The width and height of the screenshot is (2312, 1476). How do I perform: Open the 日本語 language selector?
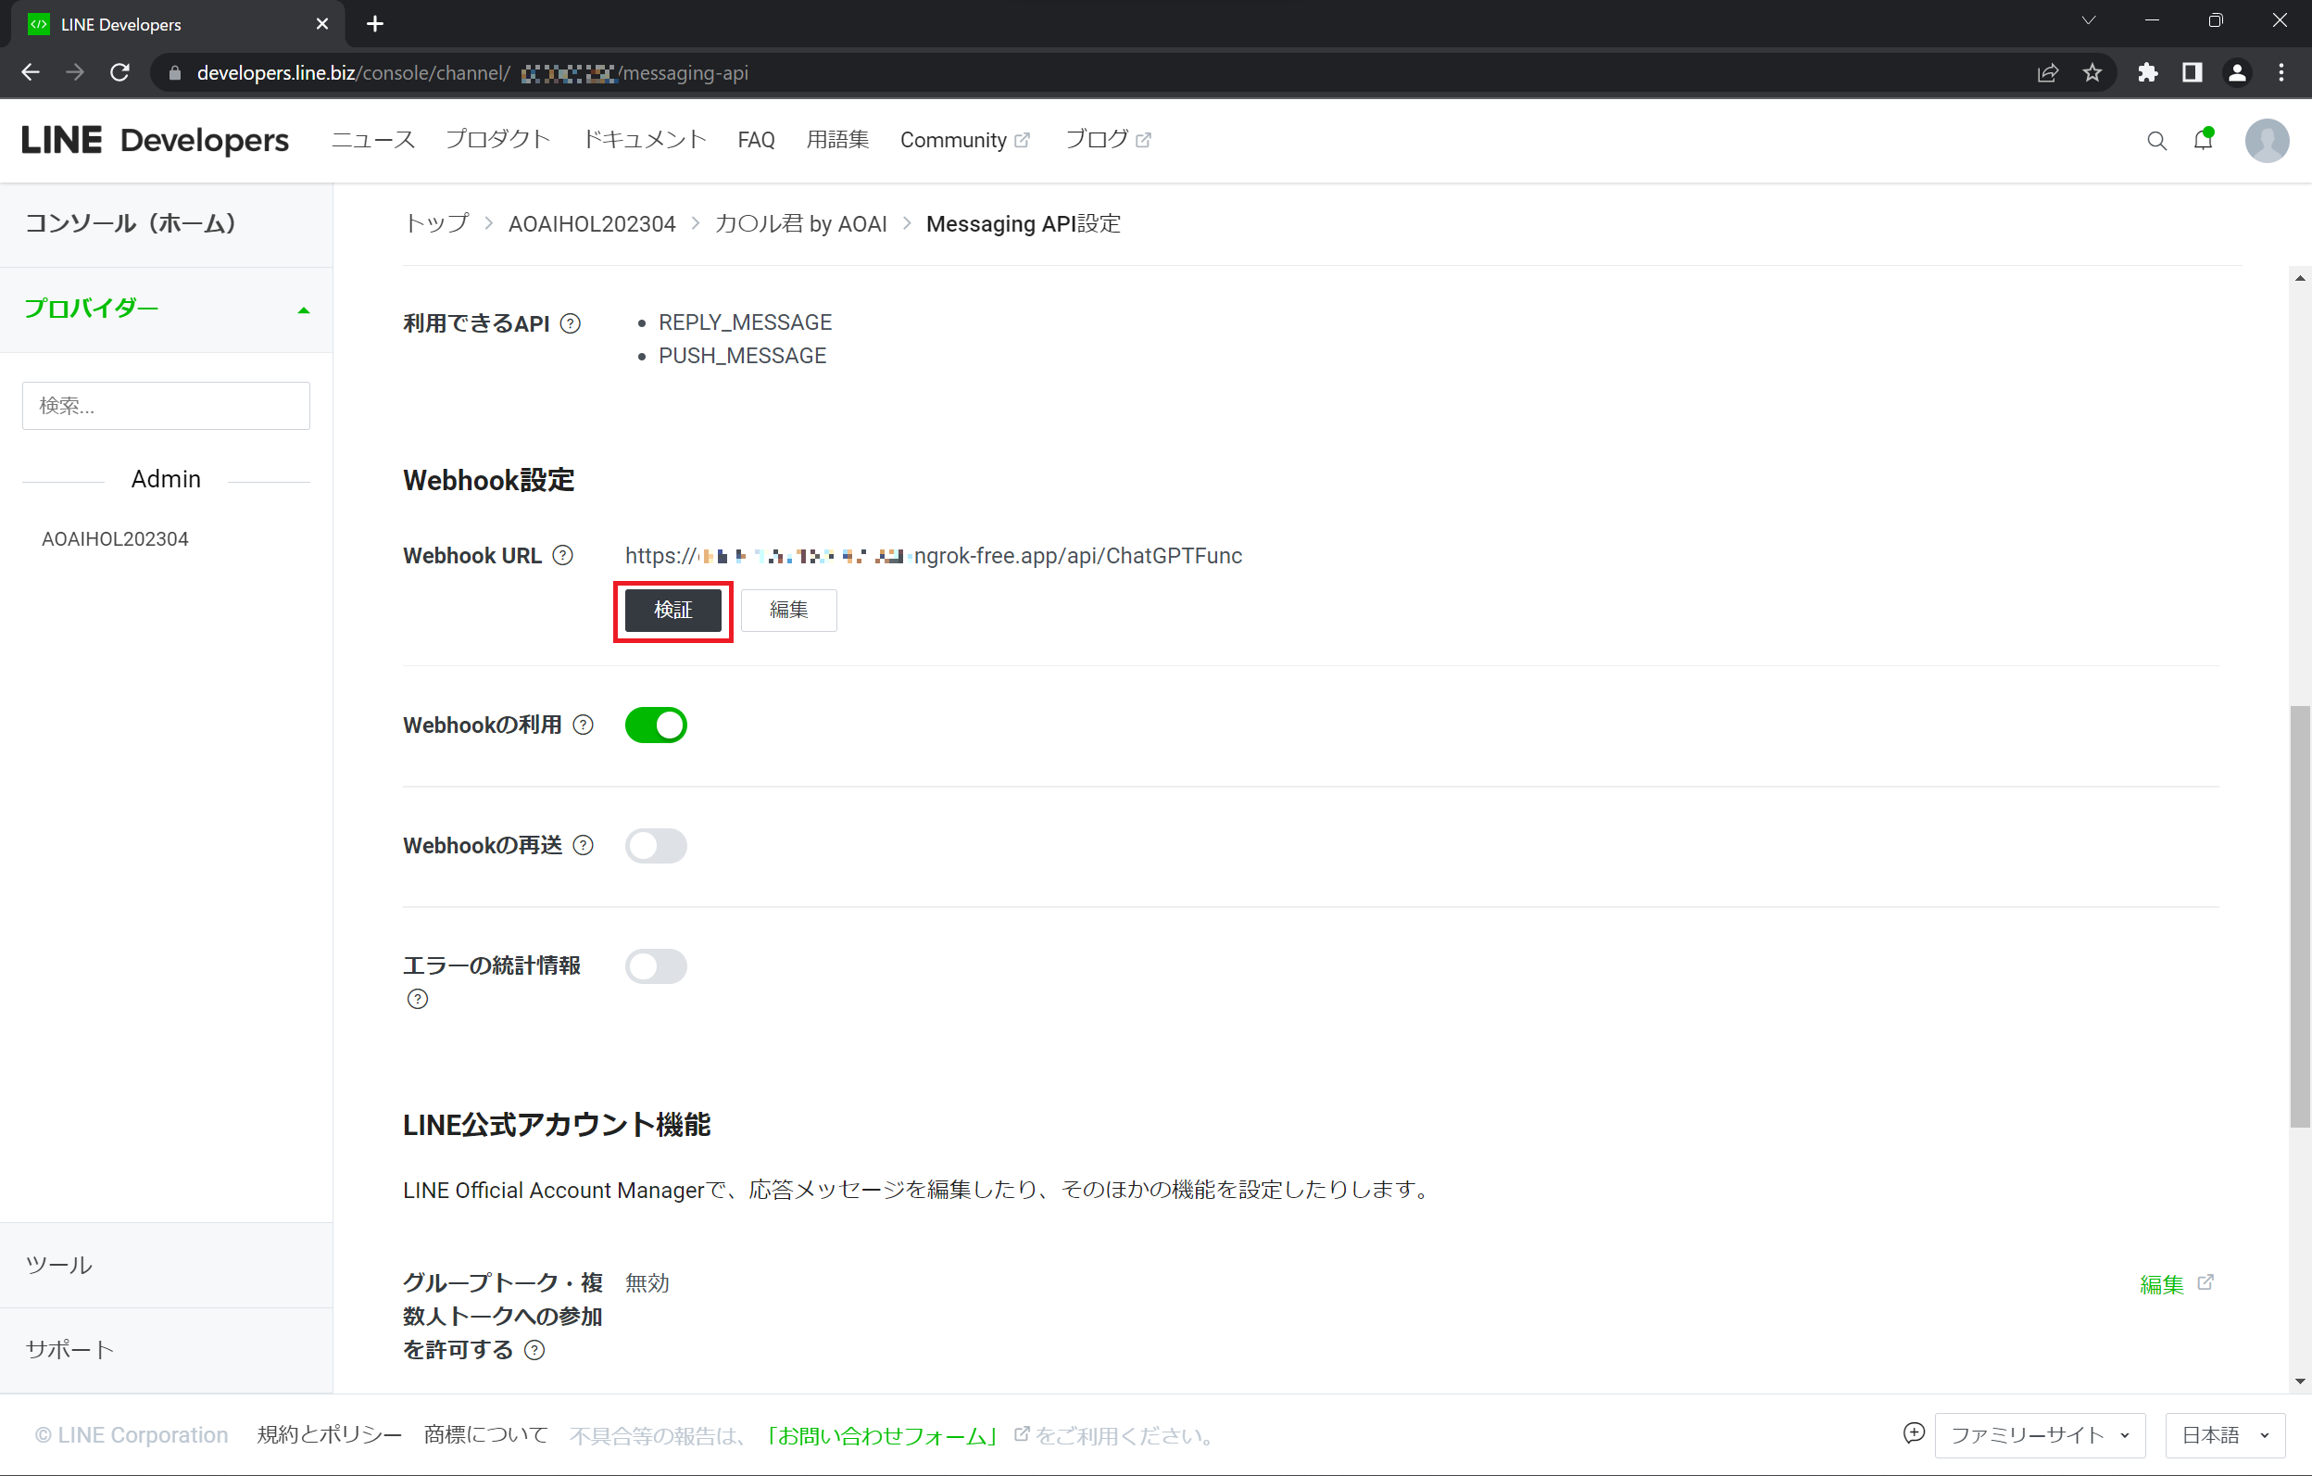2226,1434
